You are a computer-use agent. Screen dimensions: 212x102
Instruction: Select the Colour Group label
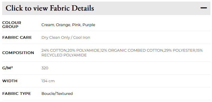[12, 25]
